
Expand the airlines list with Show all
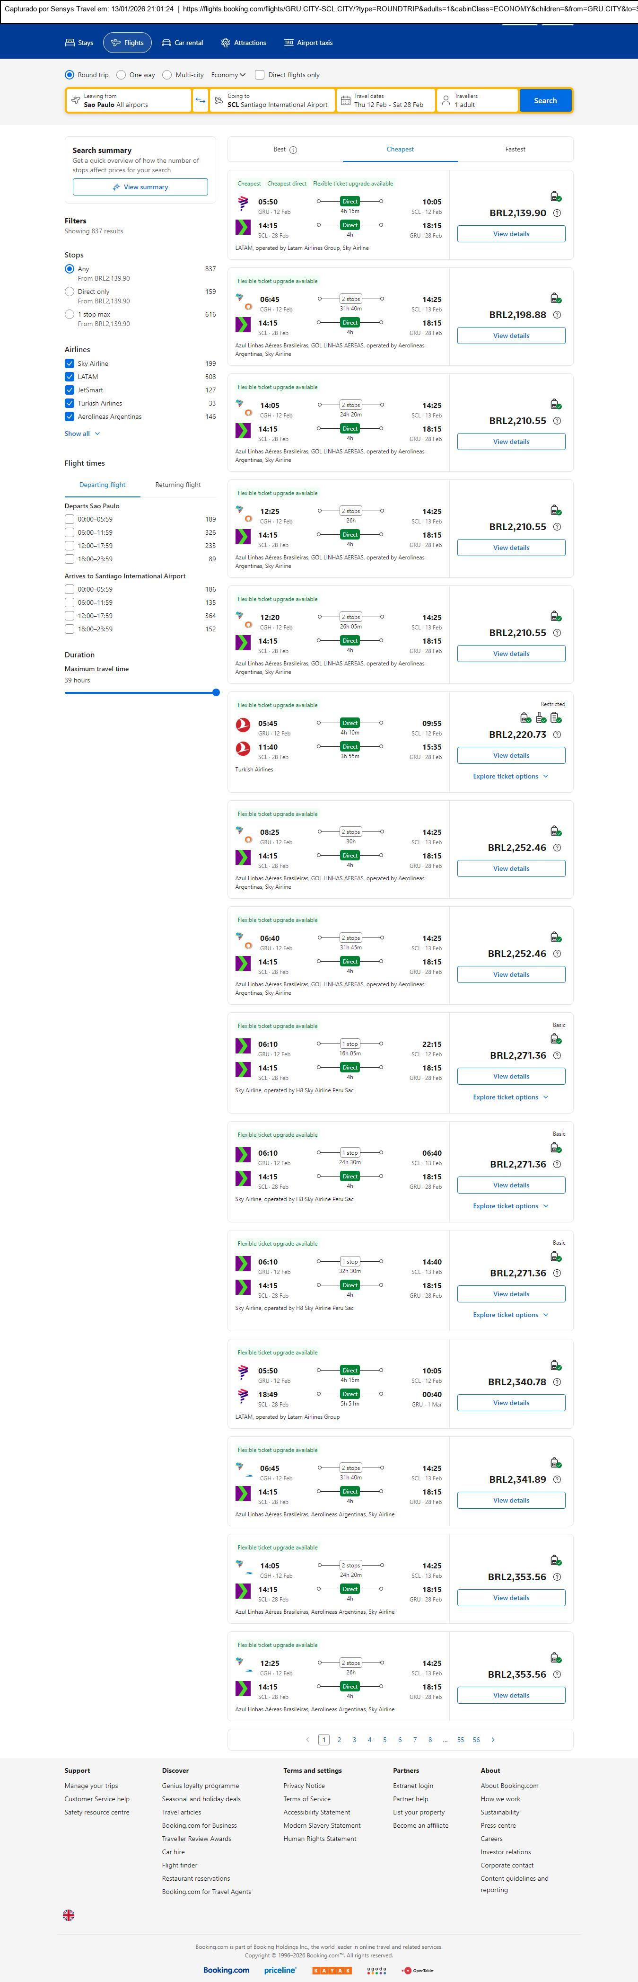pos(81,434)
